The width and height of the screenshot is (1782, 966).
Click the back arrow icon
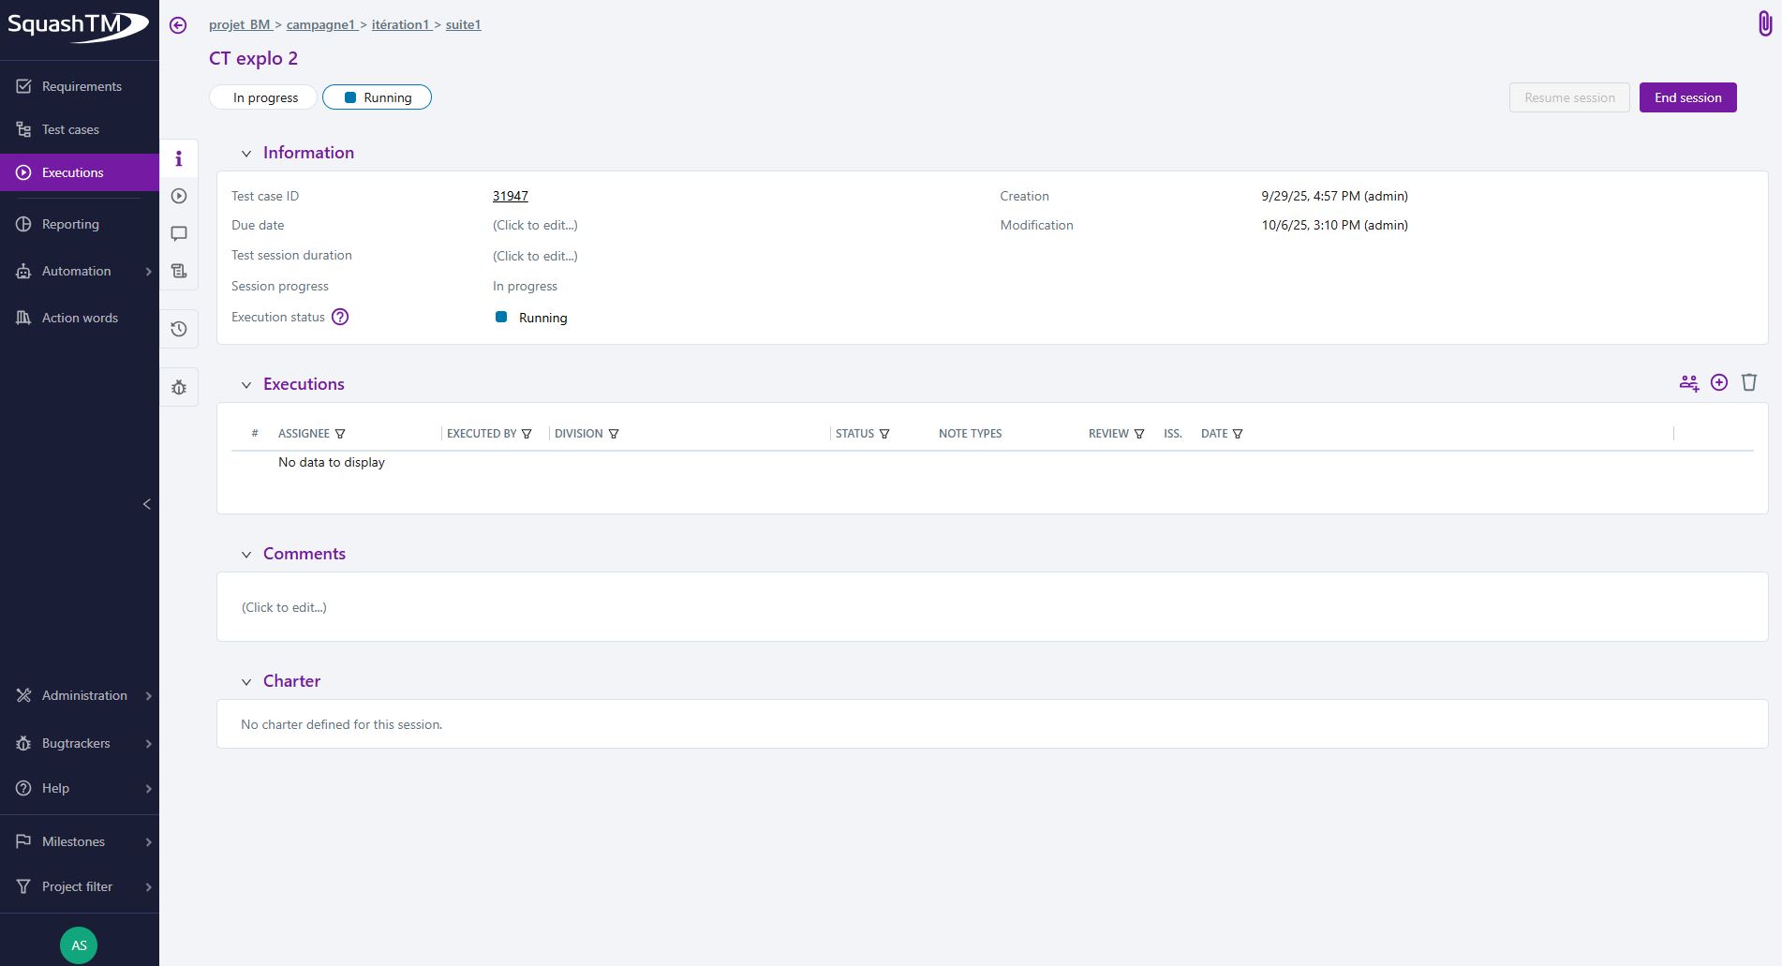[178, 25]
